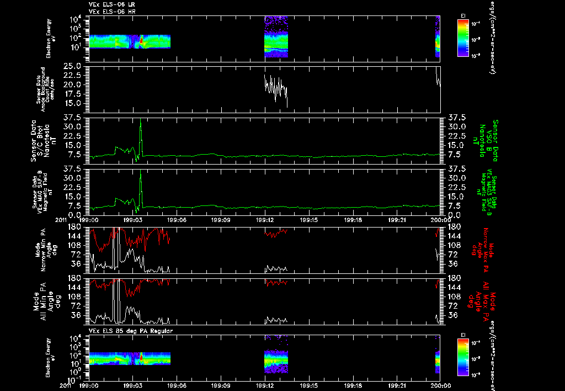This screenshot has width=565, height=391.
Task: Click the "Mode Narrow Min PA Angle" axis label
Action: 45,250
